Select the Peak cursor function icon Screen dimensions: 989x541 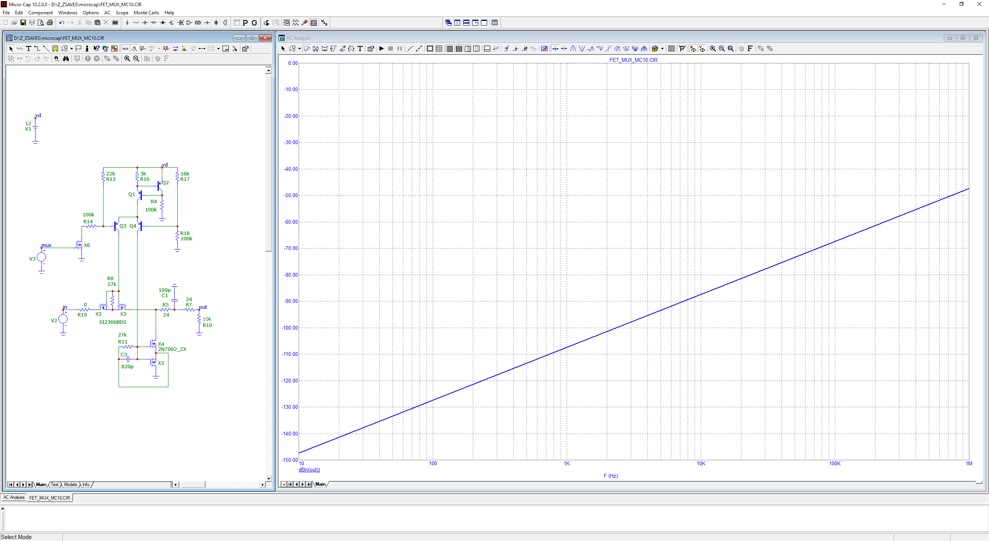click(573, 49)
